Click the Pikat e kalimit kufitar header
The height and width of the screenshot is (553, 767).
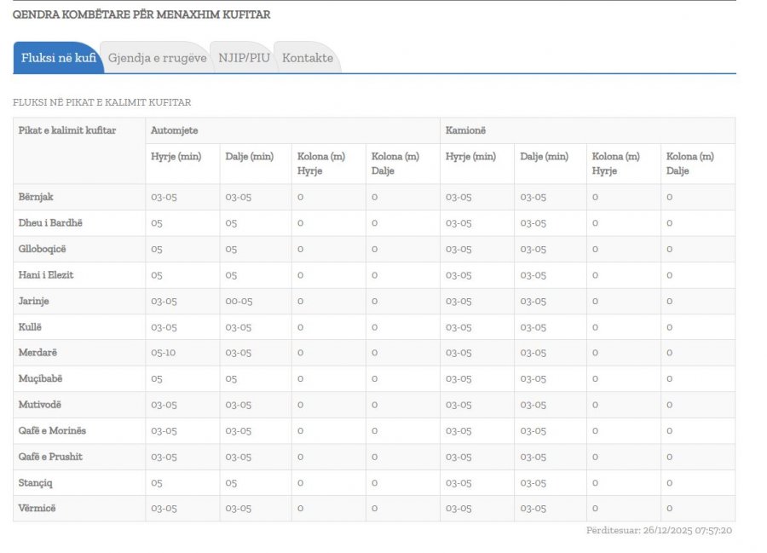point(67,130)
